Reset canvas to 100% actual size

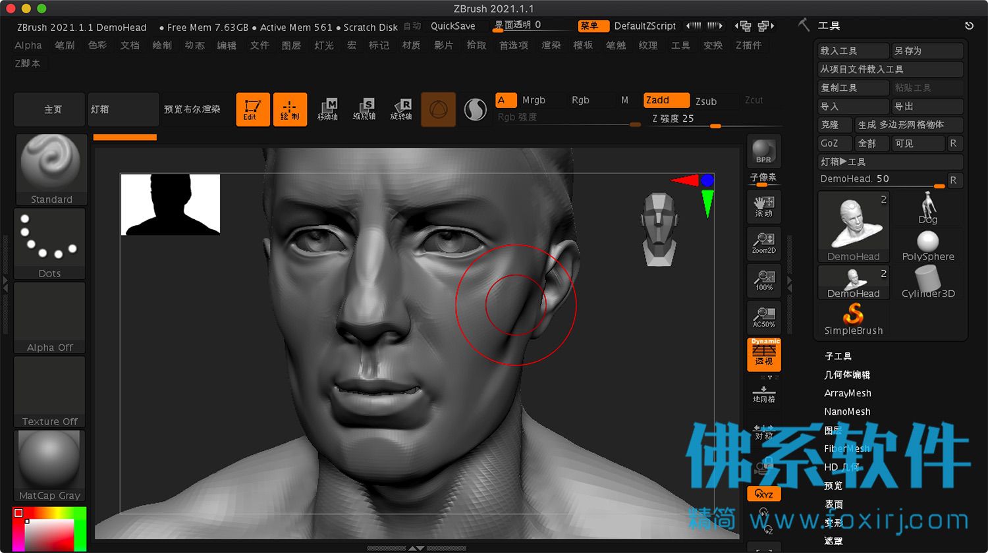tap(764, 280)
